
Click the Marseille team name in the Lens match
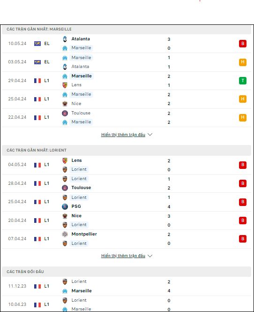click(82, 76)
